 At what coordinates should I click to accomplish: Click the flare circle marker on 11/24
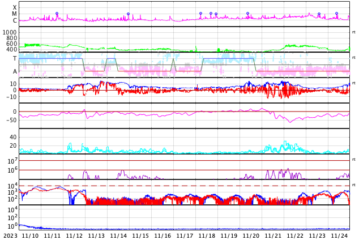tap(336, 14)
